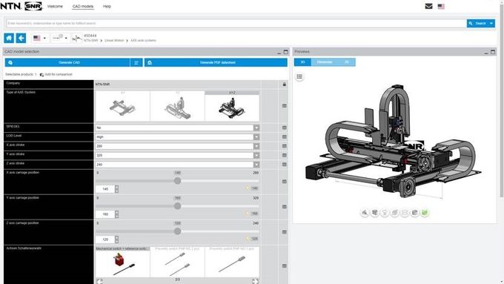Open the CAD models menu
504x284 pixels.
[82, 7]
